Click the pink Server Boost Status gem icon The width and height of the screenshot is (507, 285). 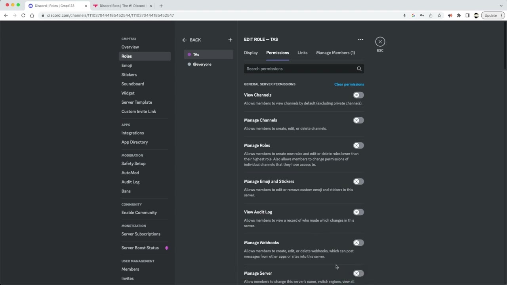pyautogui.click(x=167, y=248)
